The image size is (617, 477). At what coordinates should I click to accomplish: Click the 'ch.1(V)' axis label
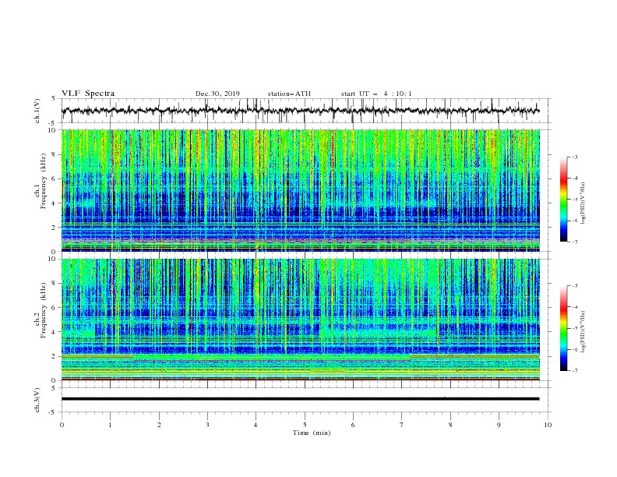point(37,111)
